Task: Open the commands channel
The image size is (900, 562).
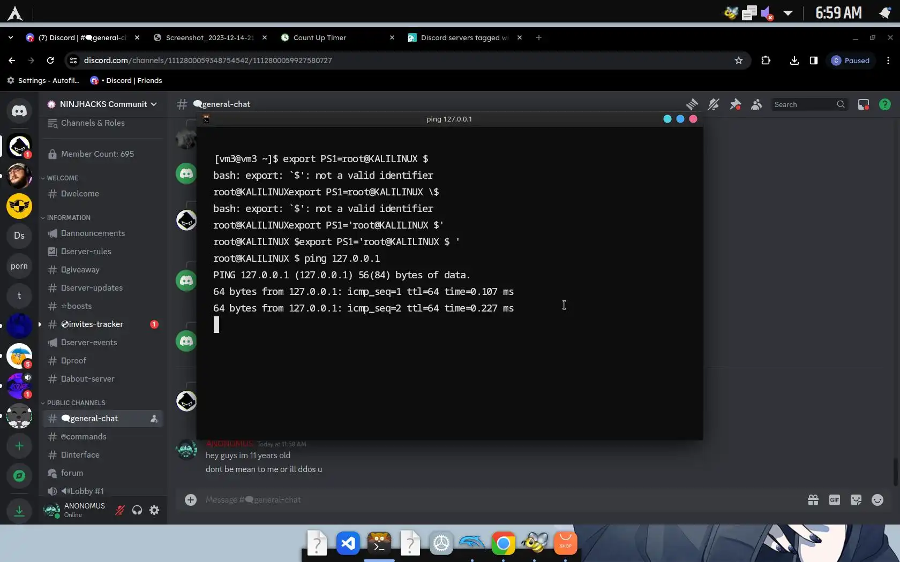Action: click(103, 437)
